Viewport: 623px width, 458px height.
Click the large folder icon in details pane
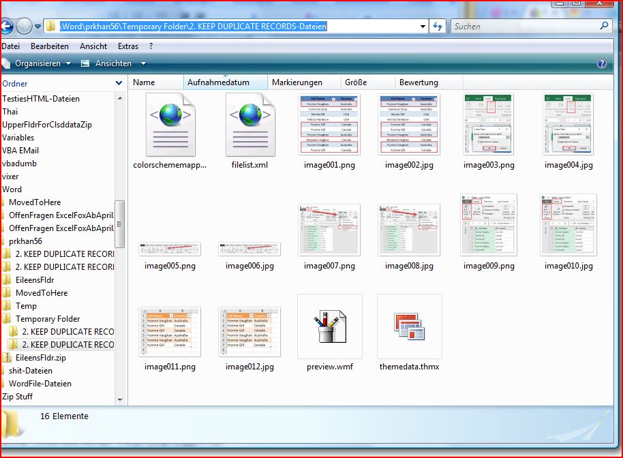pyautogui.click(x=12, y=425)
